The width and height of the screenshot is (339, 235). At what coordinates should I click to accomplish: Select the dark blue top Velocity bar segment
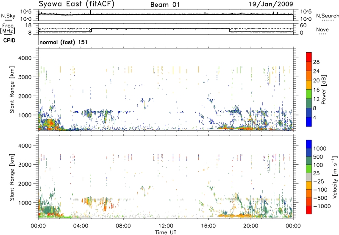(309, 144)
